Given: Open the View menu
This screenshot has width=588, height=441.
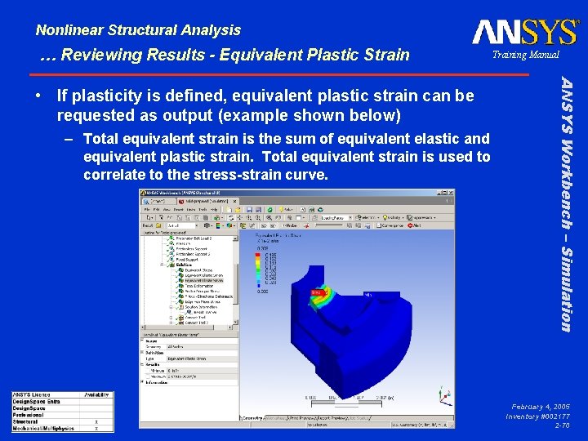Looking at the screenshot, I should [167, 210].
